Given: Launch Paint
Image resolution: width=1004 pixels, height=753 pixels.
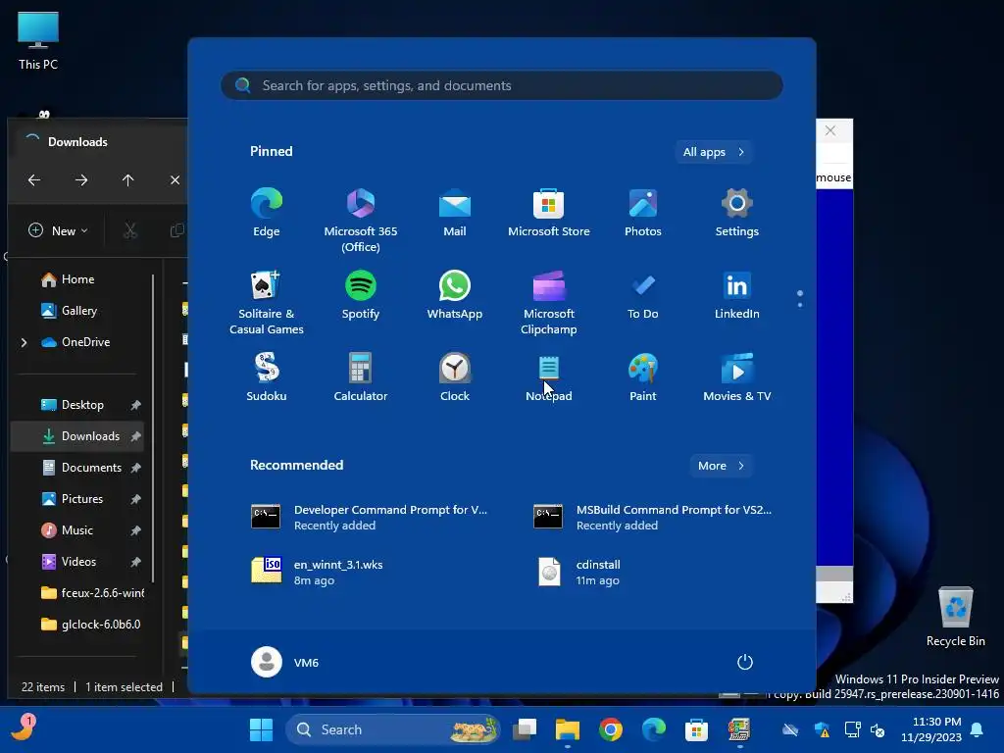Looking at the screenshot, I should pyautogui.click(x=643, y=377).
